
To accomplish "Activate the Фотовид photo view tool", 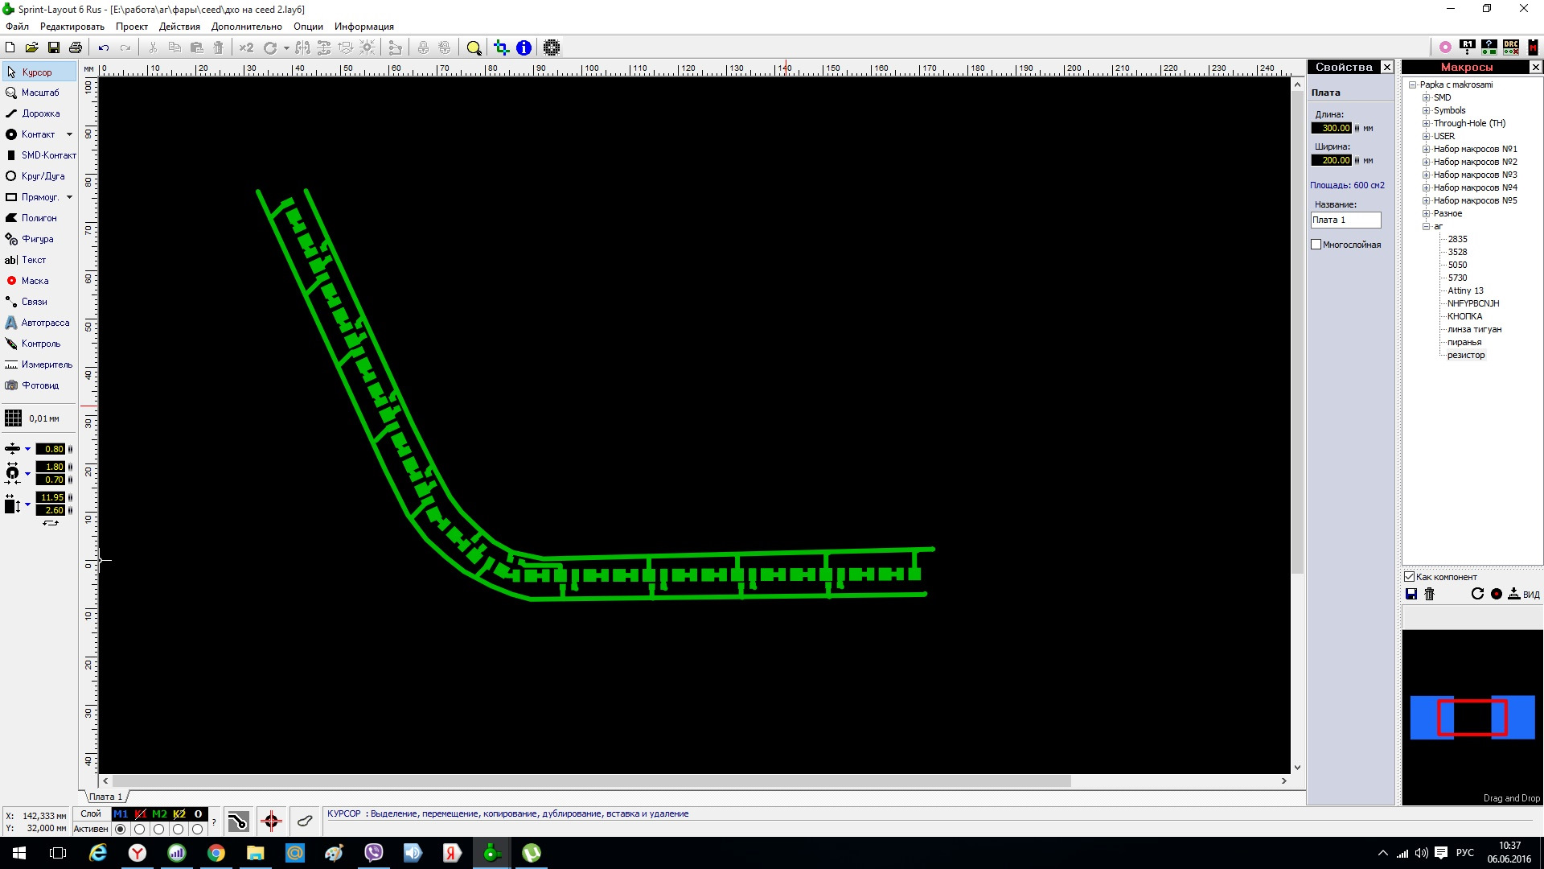I will point(39,385).
